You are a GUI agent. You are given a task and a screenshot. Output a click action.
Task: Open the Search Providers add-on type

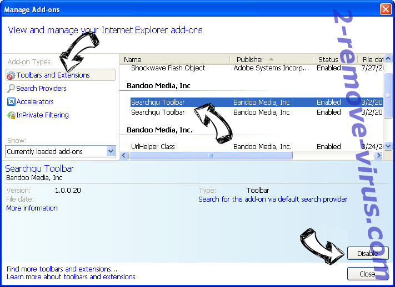click(x=41, y=89)
